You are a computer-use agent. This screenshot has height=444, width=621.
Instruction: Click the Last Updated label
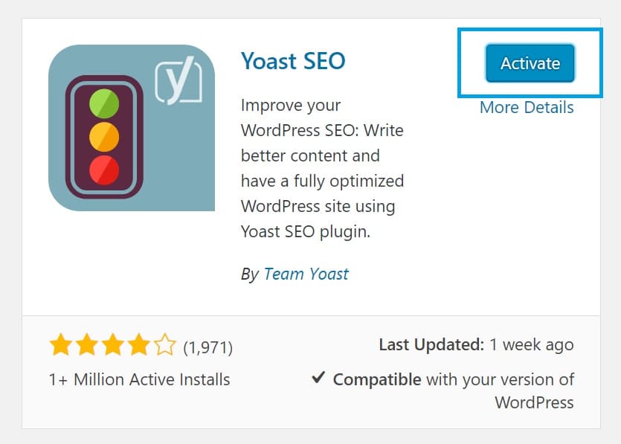tap(431, 344)
